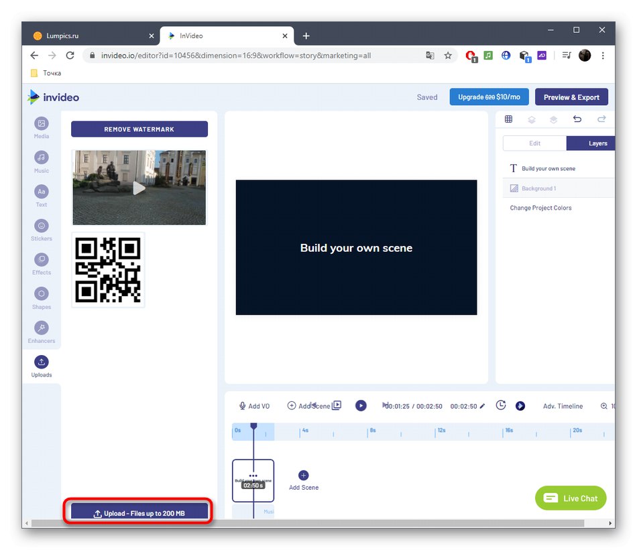Click Change Project Colors
Viewport: 637px width, 550px height.
(540, 208)
